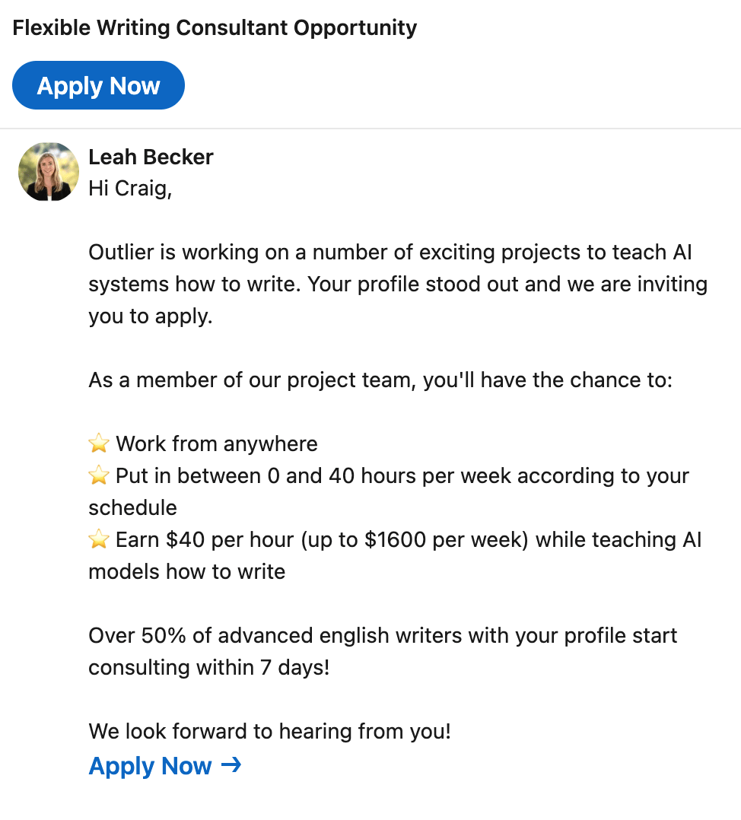Click the line mentioning $1600 per week
This screenshot has width=741, height=820.
(x=395, y=539)
